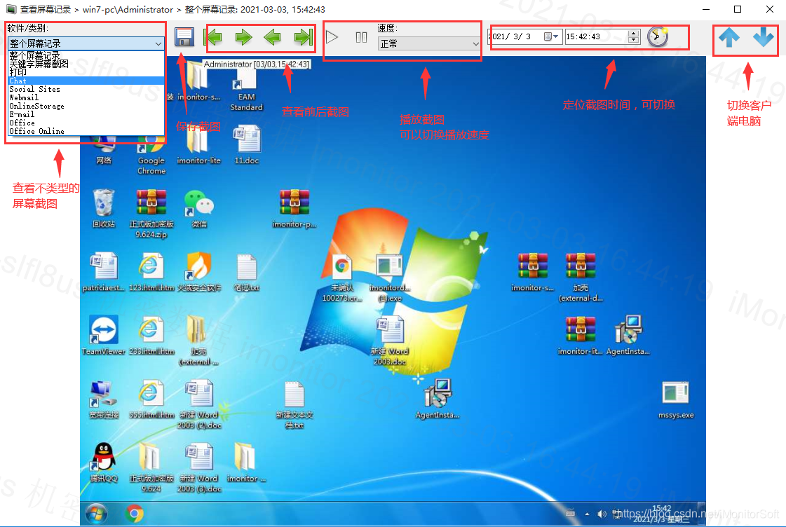The image size is (786, 527).
Task: Switch to next client computer with down arrow
Action: [x=763, y=37]
